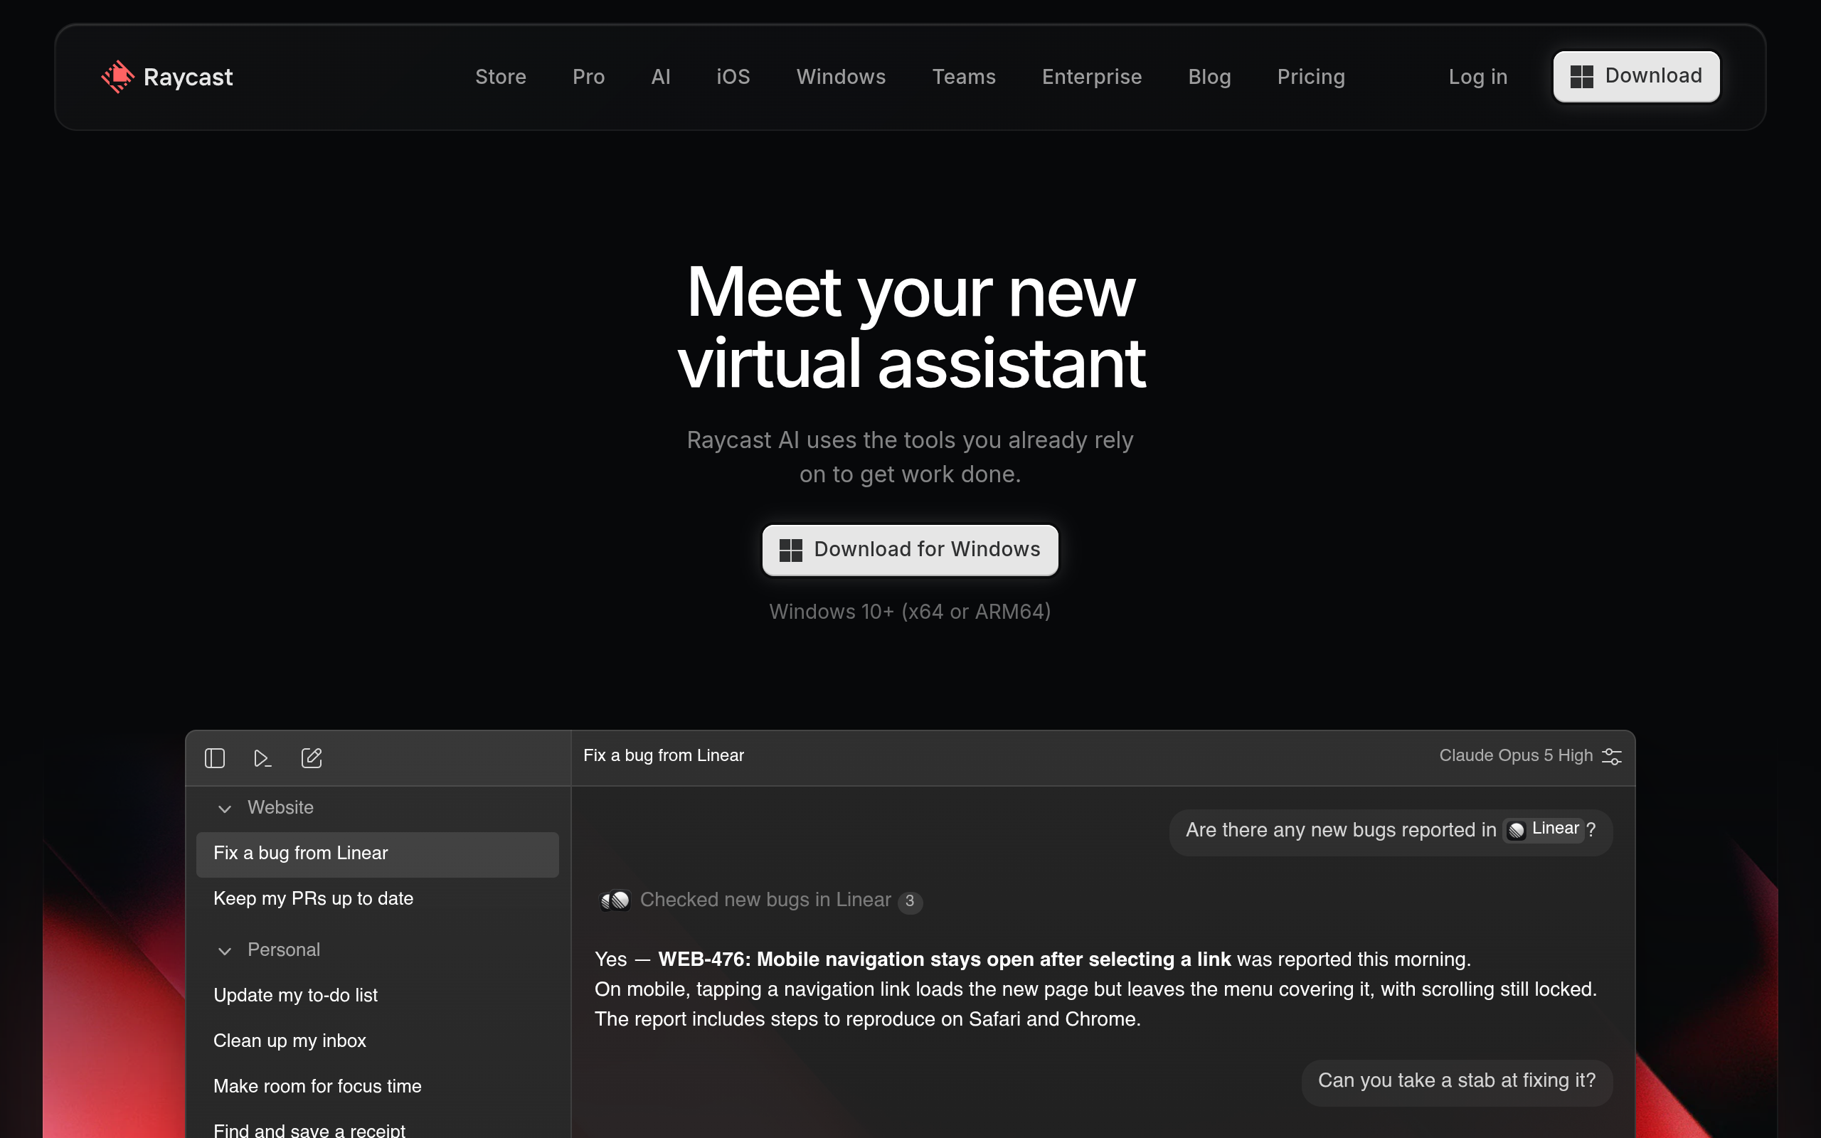Click the Download button in the navbar

[1636, 76]
